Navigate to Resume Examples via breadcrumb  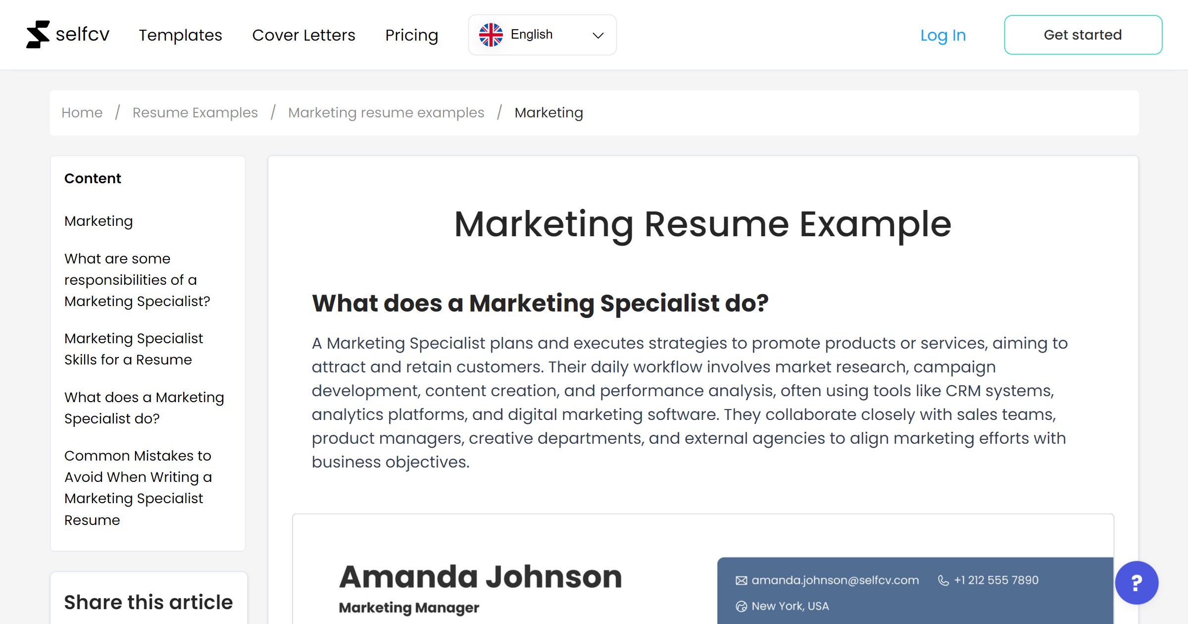pos(195,112)
